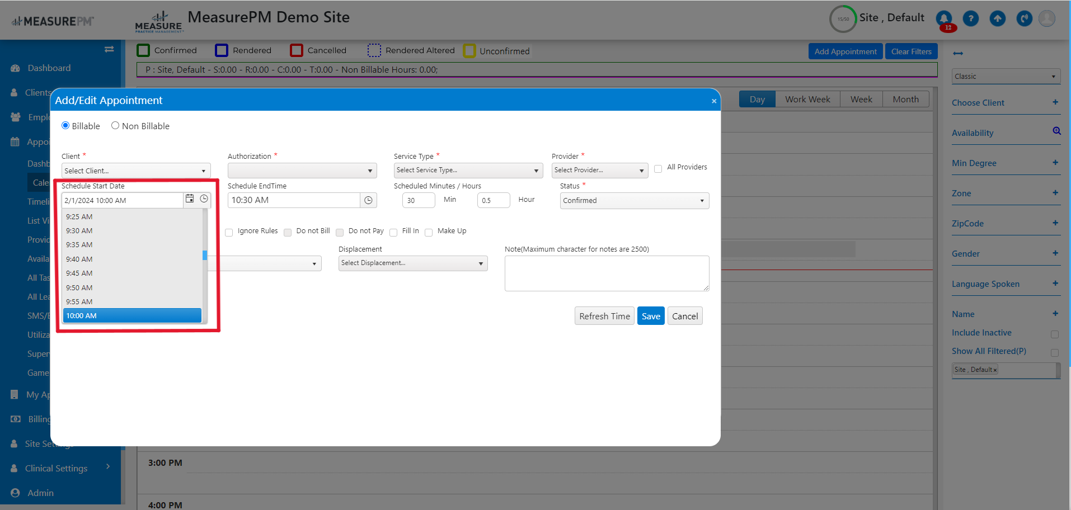Click the Cancel button
1071x510 pixels.
point(685,316)
